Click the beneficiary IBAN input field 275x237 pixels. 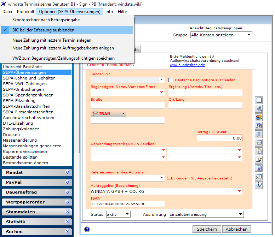(127, 120)
